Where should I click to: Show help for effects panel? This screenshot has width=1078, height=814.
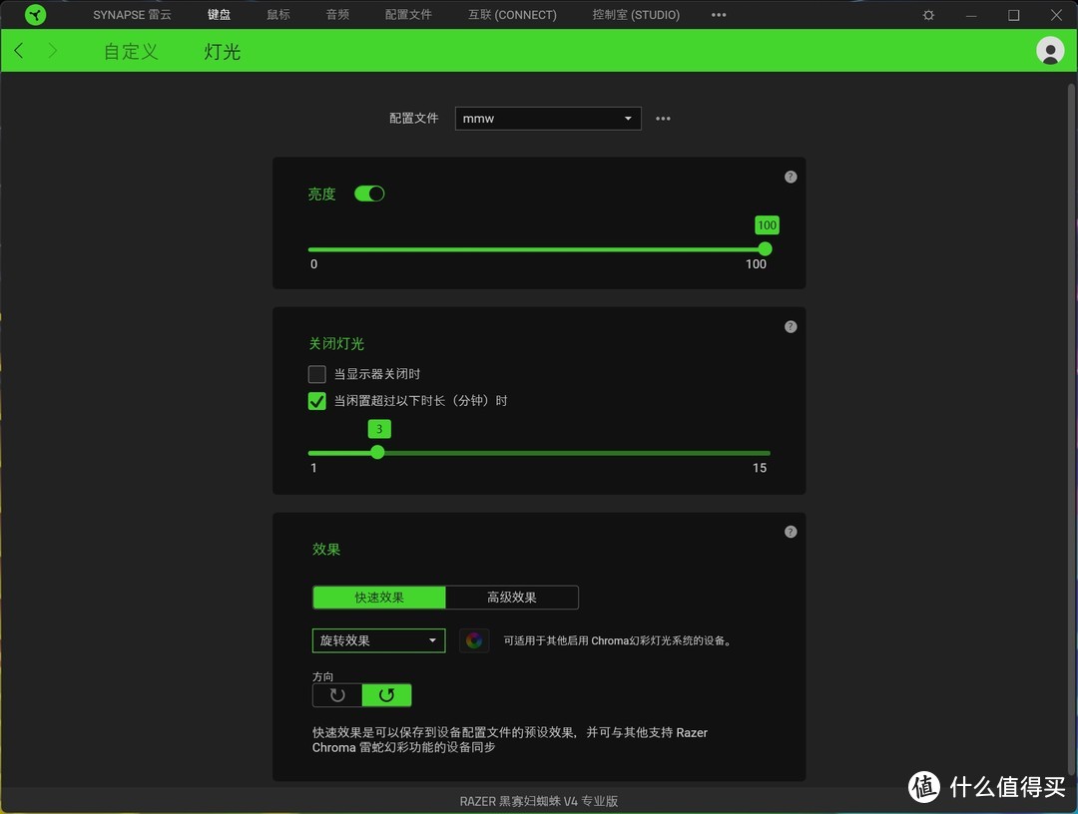tap(791, 532)
